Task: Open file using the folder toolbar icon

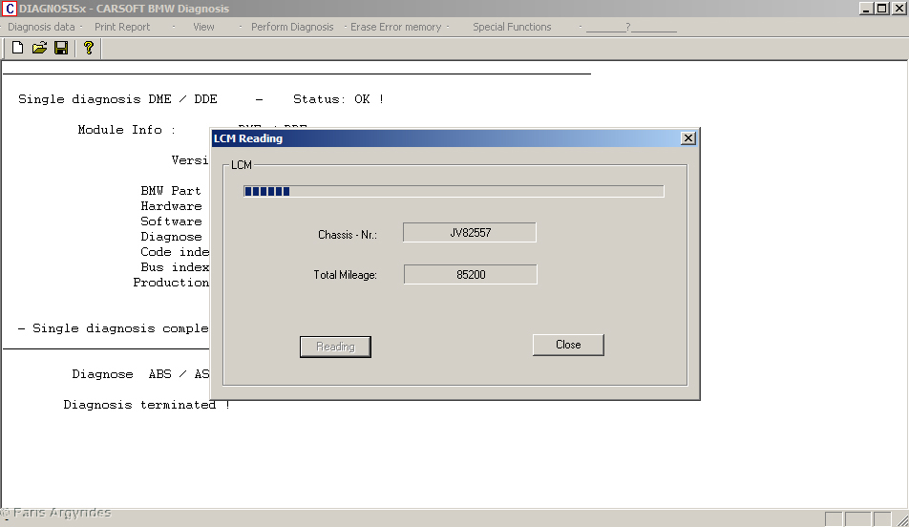Action: 39,48
